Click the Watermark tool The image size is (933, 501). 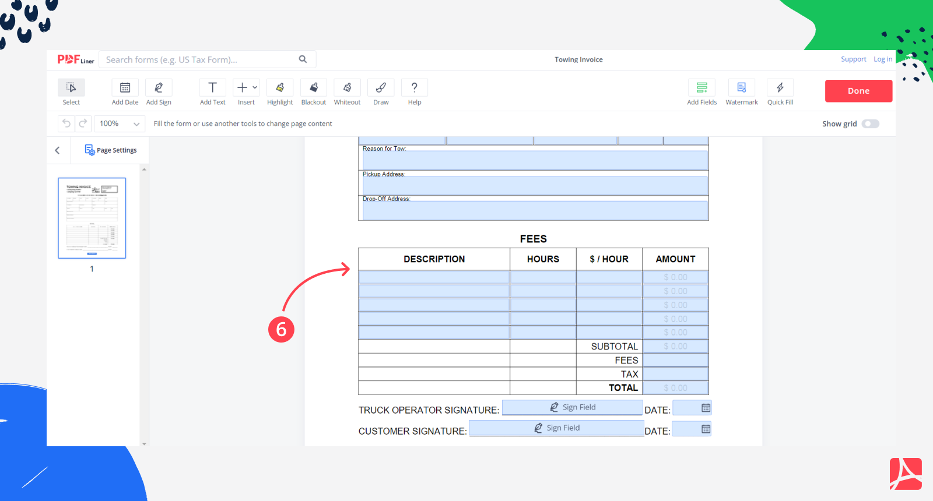(742, 92)
